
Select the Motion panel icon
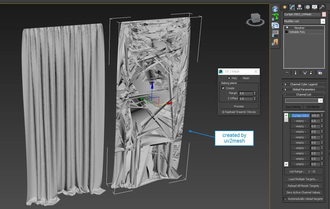tap(307, 7)
